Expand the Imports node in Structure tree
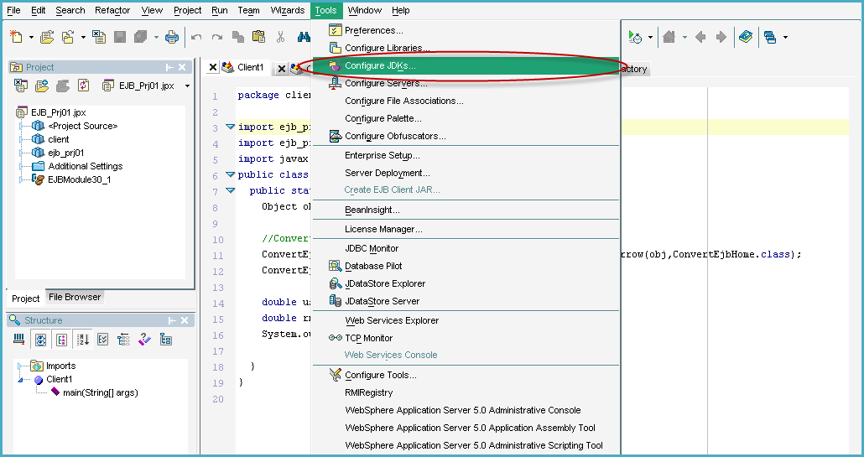 [x=20, y=366]
